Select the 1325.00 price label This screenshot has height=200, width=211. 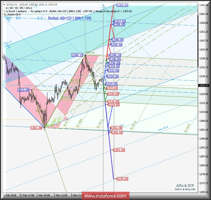click(x=111, y=84)
